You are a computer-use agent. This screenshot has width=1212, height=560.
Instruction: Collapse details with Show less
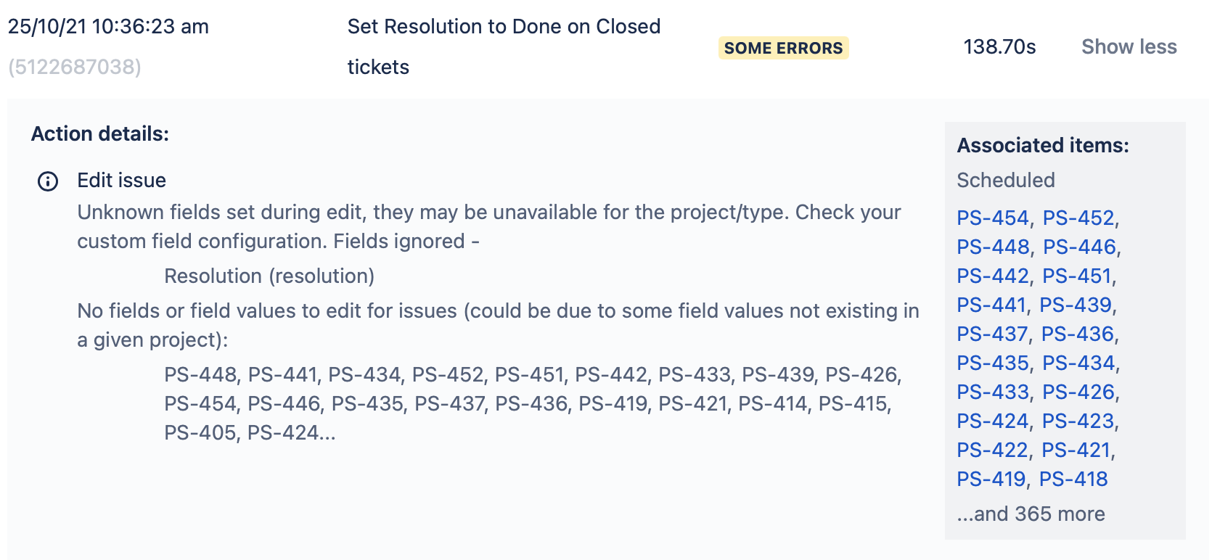click(1129, 47)
